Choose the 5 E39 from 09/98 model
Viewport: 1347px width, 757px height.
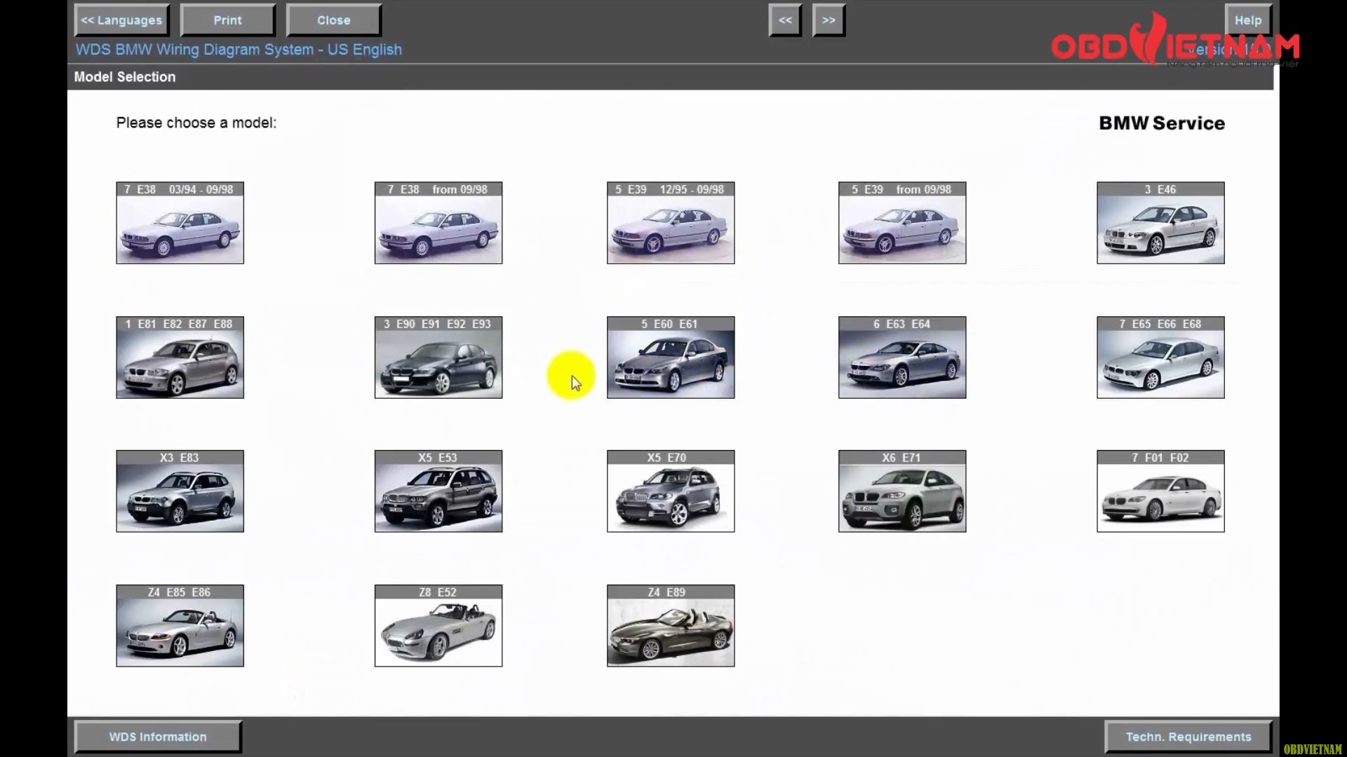click(x=902, y=223)
